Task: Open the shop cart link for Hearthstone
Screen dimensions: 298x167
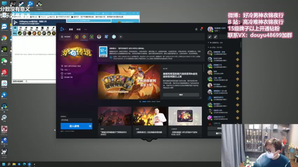Action: pos(71,66)
